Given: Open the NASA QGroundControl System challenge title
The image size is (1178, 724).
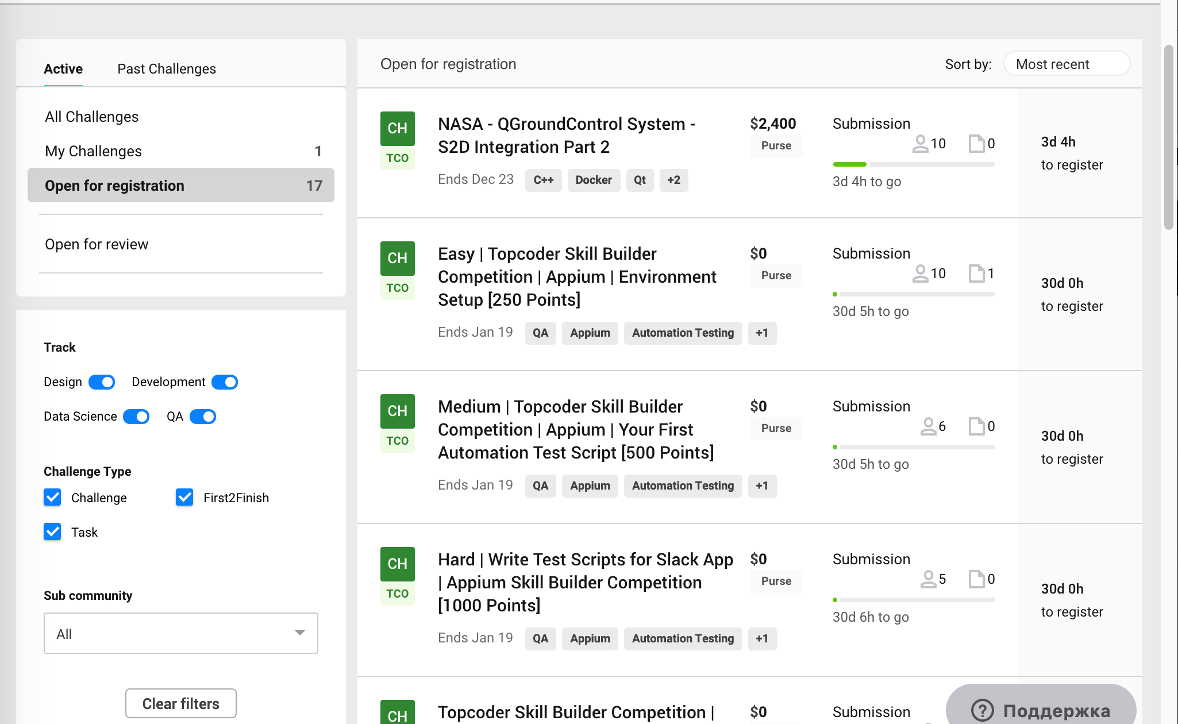Looking at the screenshot, I should (x=567, y=136).
